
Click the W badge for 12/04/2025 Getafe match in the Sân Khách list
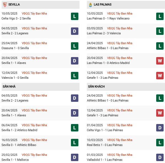[160, 113]
